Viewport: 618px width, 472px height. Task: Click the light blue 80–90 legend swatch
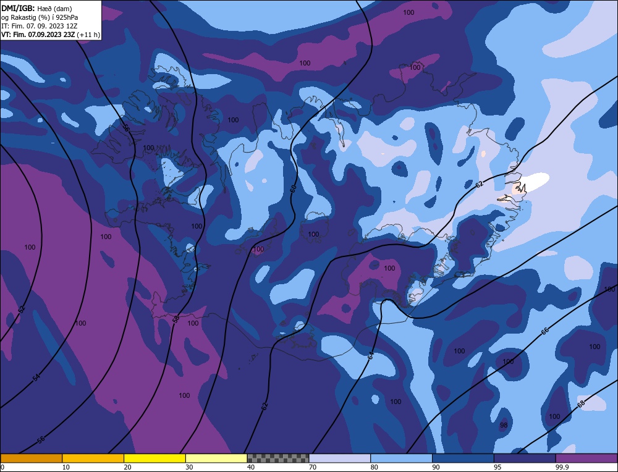pyautogui.click(x=401, y=458)
